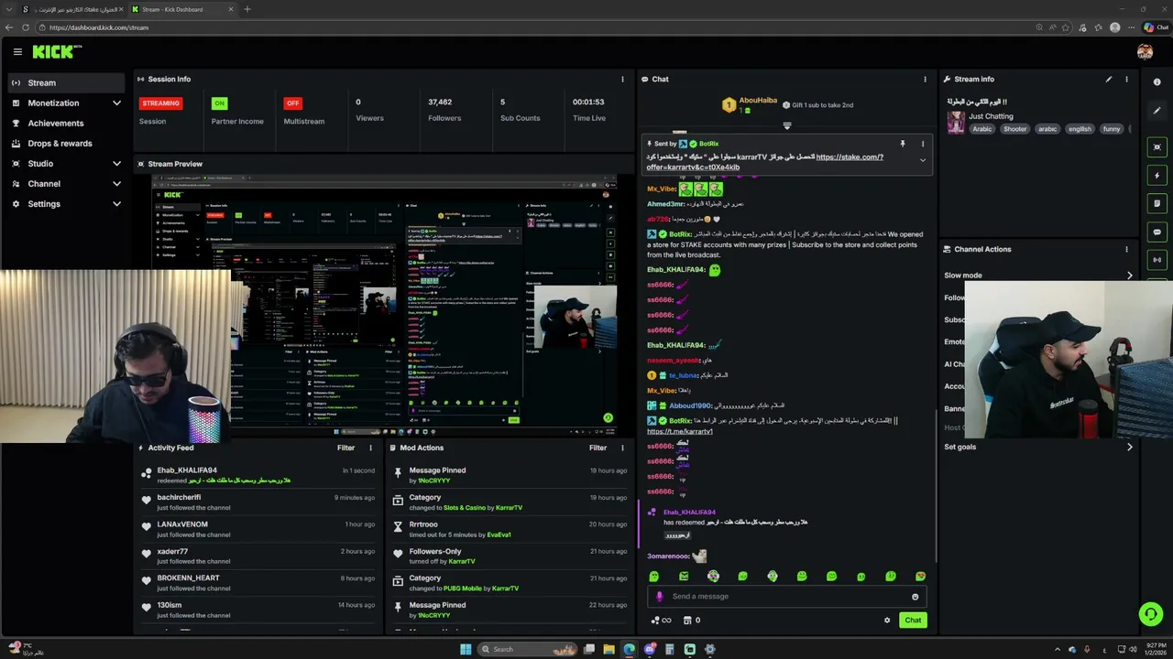Click the Windows taskbar Search box

pyautogui.click(x=529, y=649)
